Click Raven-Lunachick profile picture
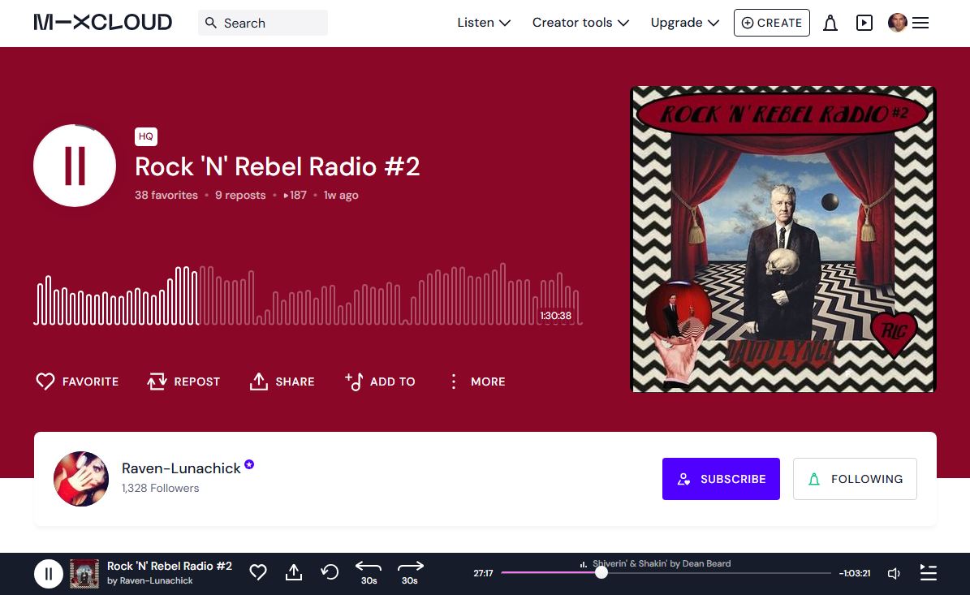Image resolution: width=970 pixels, height=595 pixels. [x=81, y=479]
